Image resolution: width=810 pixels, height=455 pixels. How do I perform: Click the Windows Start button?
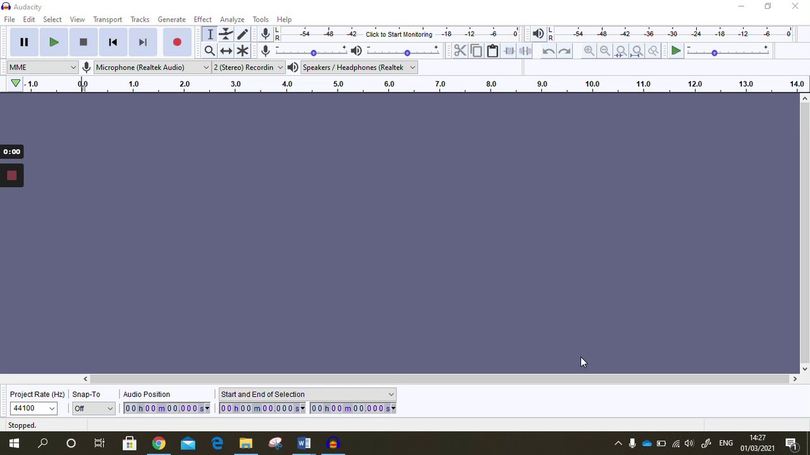(x=14, y=444)
